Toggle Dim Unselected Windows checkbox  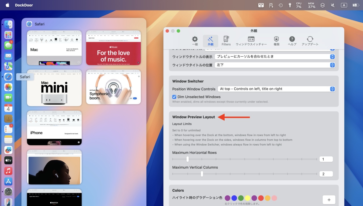pos(174,97)
